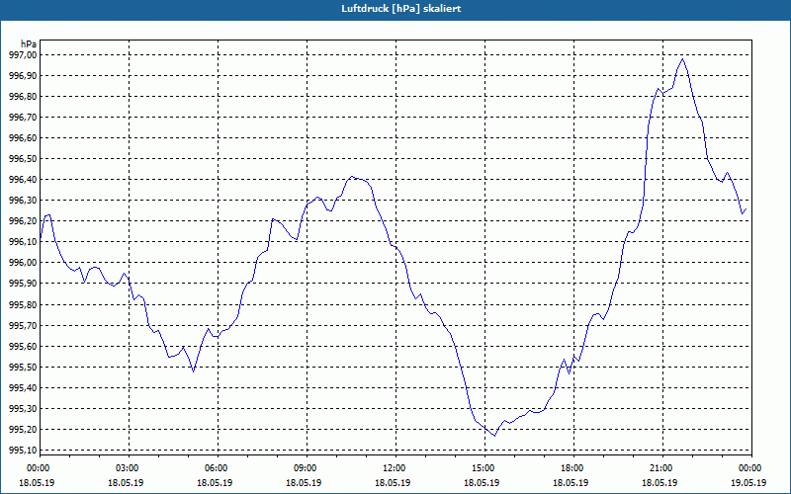Click the curve minimum after 15:00

(494, 436)
